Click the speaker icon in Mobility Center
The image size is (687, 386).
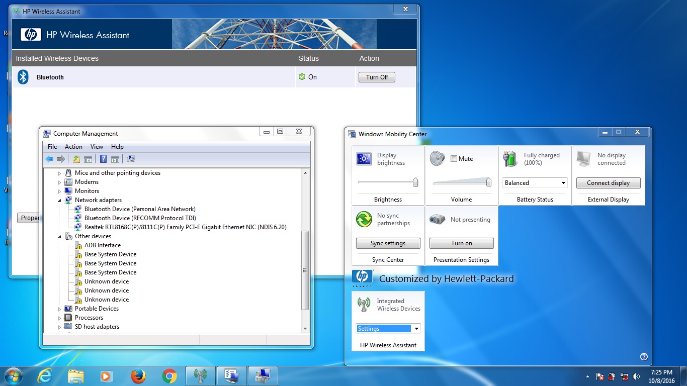437,159
